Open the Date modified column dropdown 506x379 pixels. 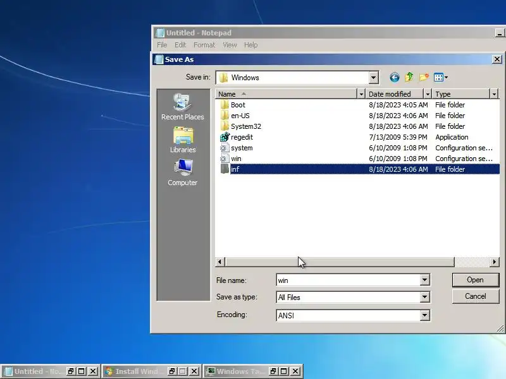(428, 94)
